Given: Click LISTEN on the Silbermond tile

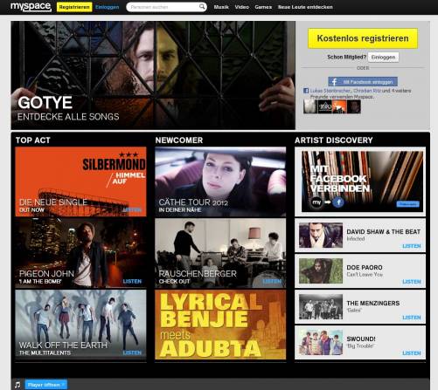Looking at the screenshot, I should coord(132,209).
